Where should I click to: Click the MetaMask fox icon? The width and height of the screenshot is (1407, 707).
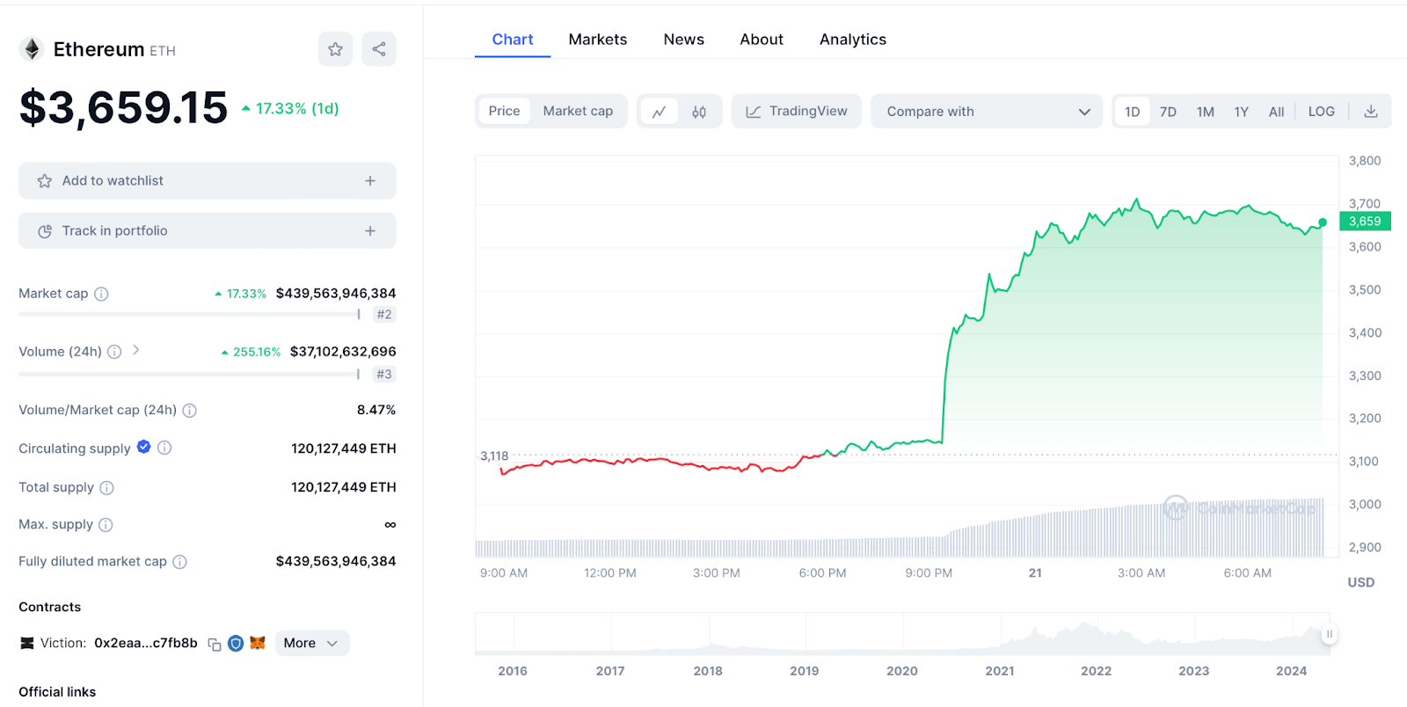click(258, 643)
